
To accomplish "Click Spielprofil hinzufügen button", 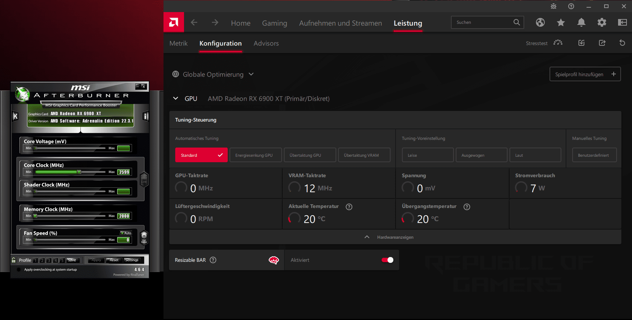I will click(x=585, y=74).
